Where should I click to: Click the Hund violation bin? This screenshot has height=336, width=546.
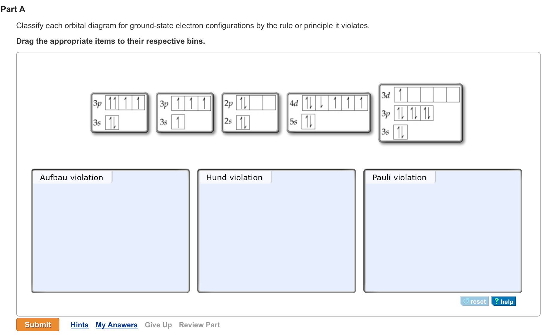tap(276, 237)
